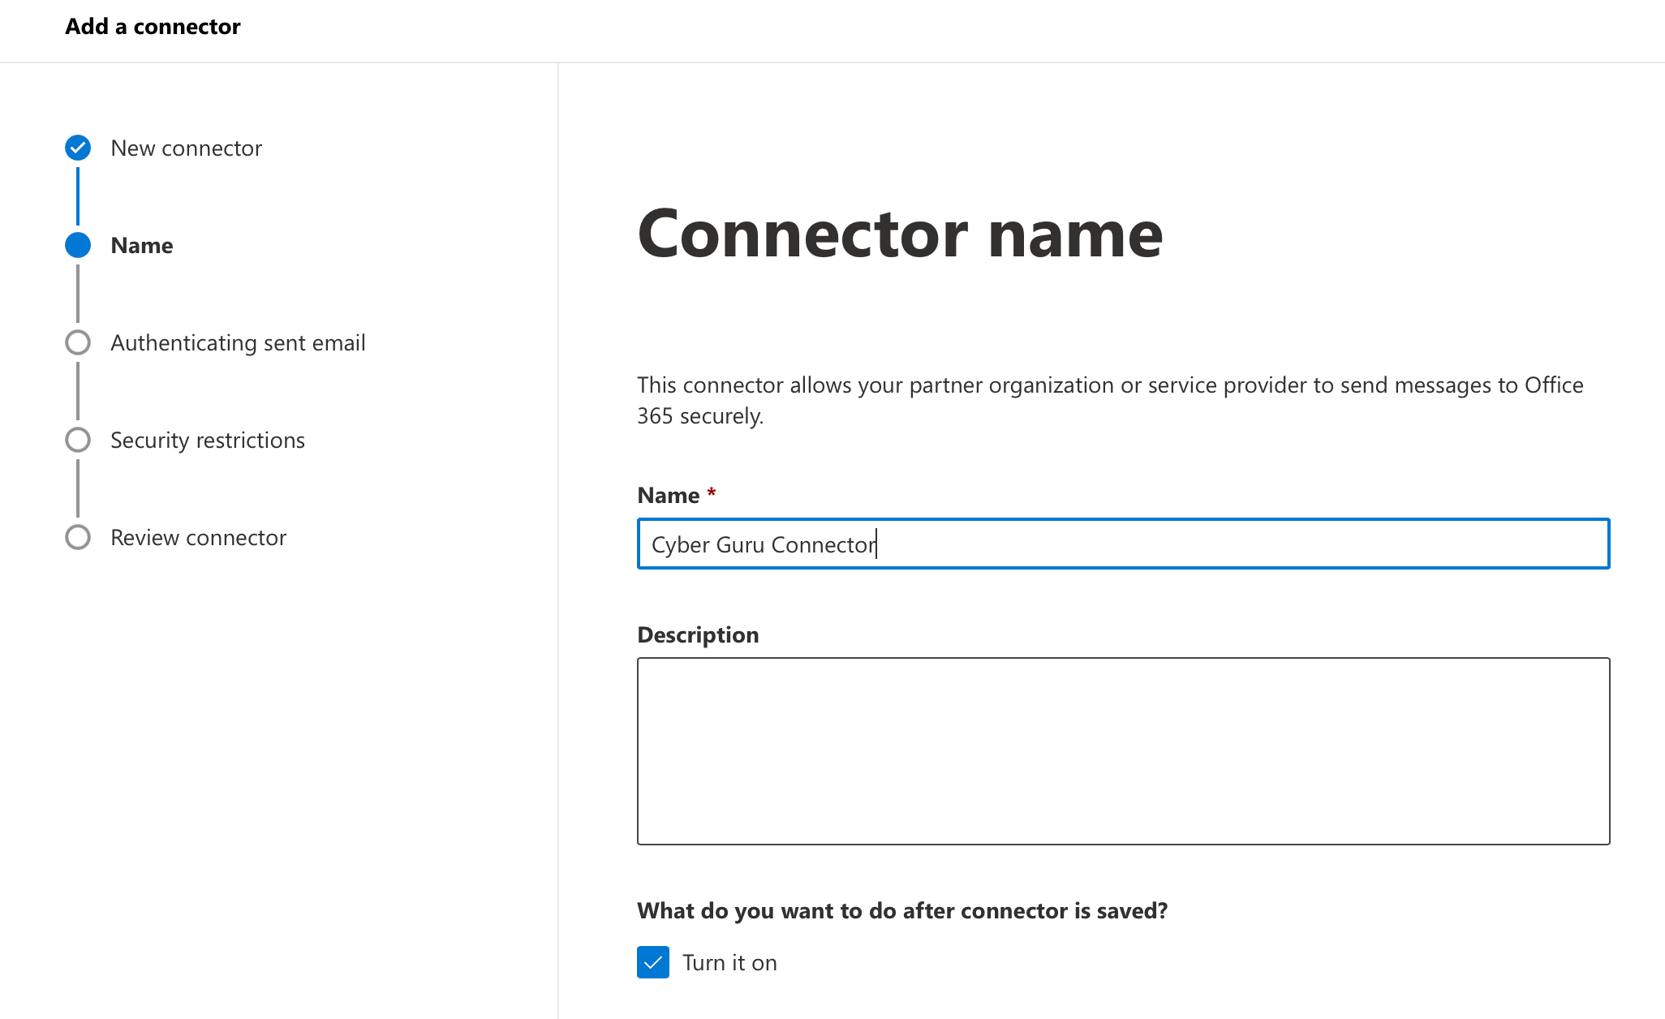This screenshot has width=1665, height=1019.
Task: Open the Review connector step label
Action: pos(199,538)
